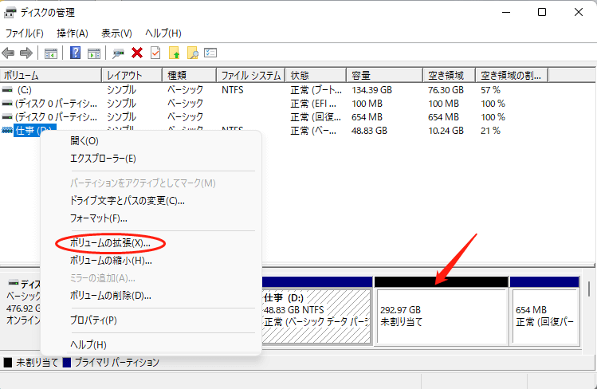The image size is (597, 389).
Task: Click 48.83 GB capacity cell in list
Action: (x=369, y=131)
